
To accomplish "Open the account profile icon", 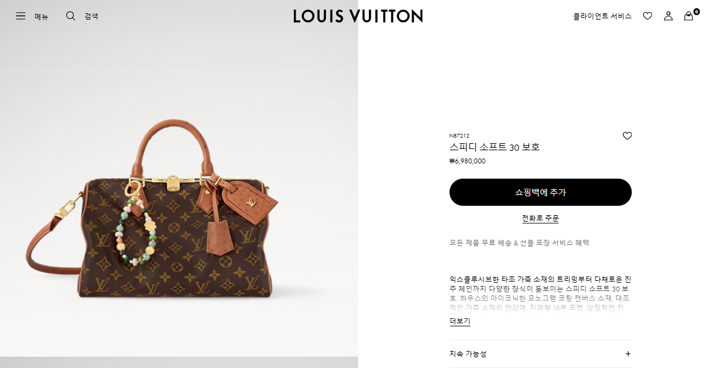I will (x=668, y=16).
